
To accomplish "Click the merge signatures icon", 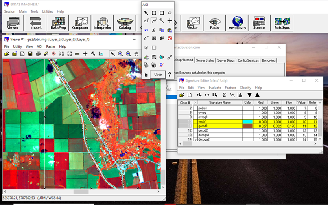I will coord(215,95).
